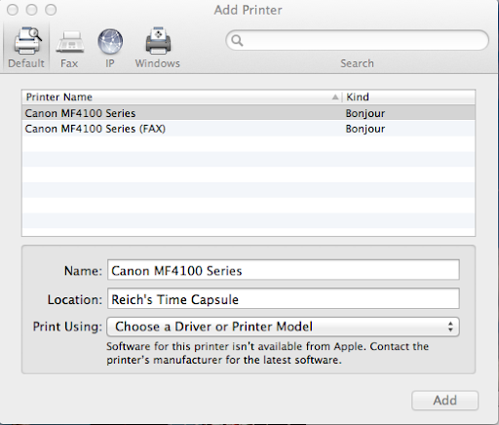Click the Name input field

click(284, 270)
